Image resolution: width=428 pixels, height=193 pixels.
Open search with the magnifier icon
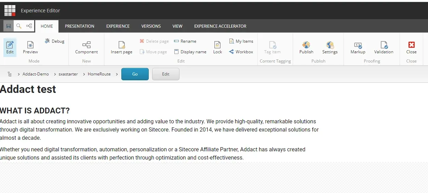pos(19,26)
